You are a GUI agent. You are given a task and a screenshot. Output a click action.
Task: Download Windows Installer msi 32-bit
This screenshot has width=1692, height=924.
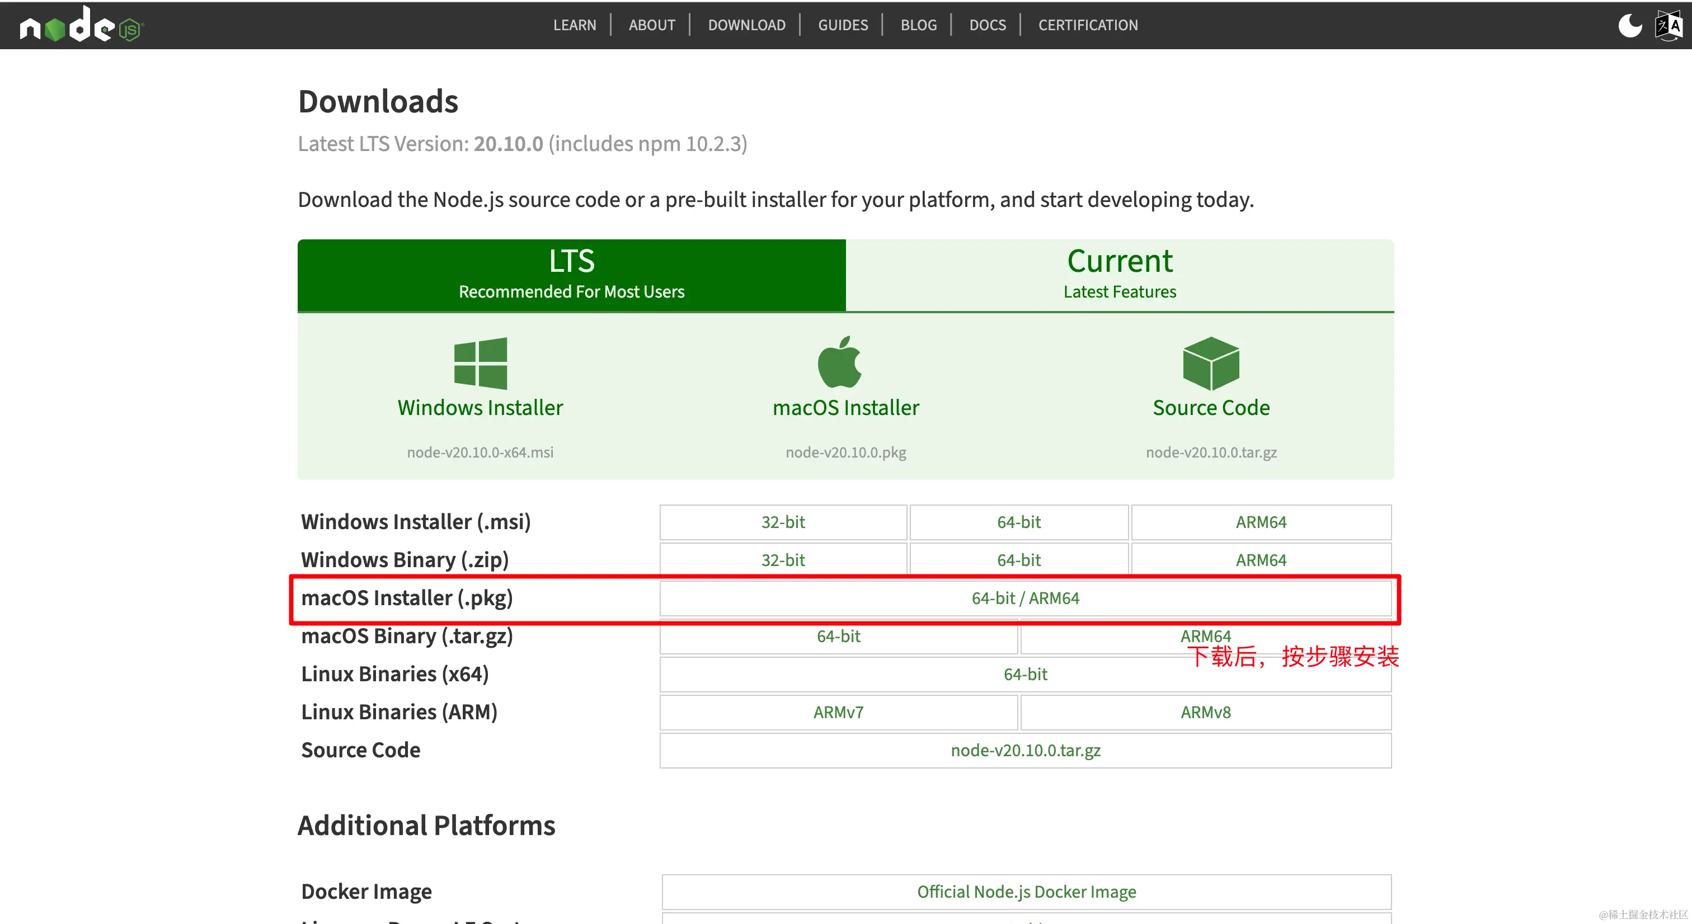click(783, 522)
